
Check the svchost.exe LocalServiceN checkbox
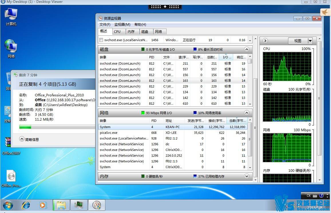click(x=101, y=40)
